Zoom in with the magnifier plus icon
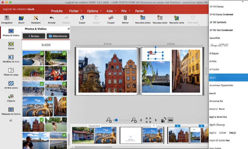 (134, 120)
